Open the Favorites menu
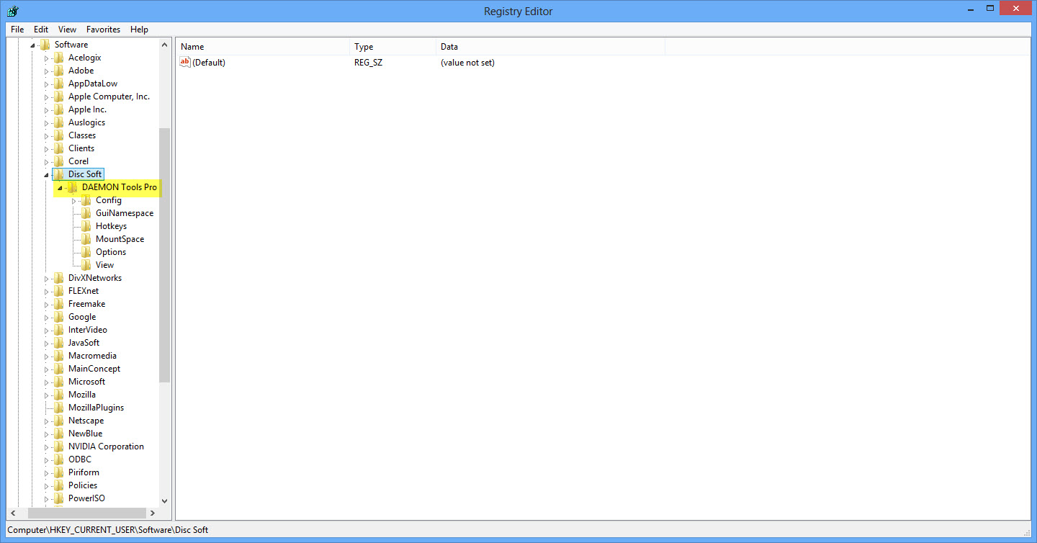Viewport: 1037px width, 543px height. (x=103, y=30)
